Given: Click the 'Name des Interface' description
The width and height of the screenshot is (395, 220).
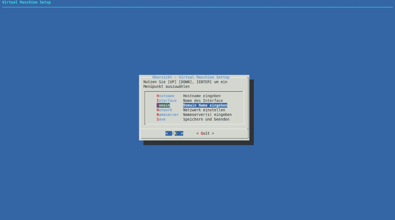Looking at the screenshot, I should 203,101.
